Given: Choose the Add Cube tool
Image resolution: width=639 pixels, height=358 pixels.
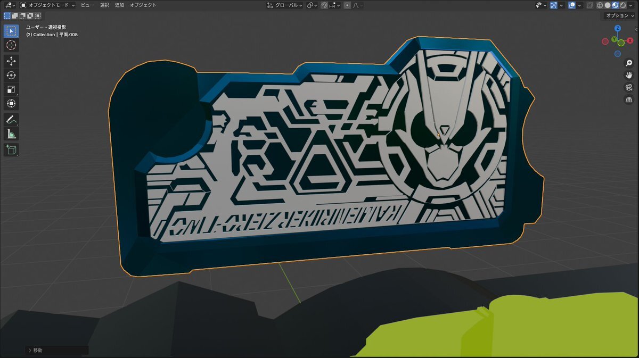Looking at the screenshot, I should tap(11, 150).
